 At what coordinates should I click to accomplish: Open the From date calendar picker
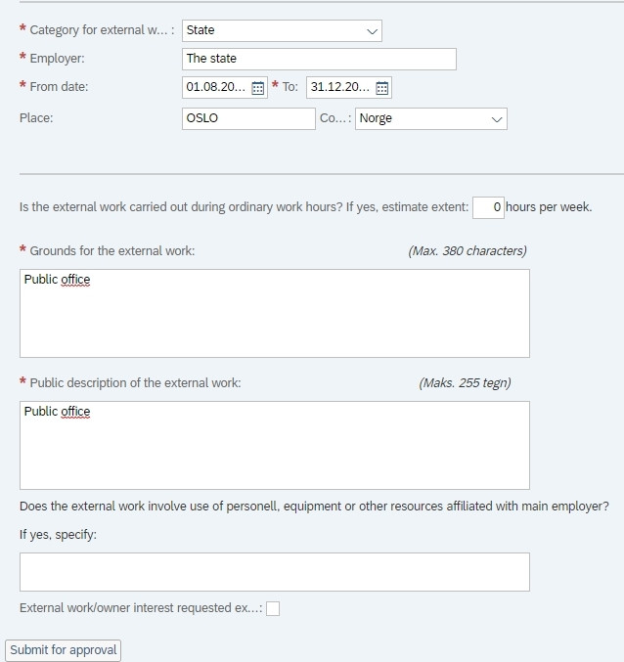tap(257, 88)
